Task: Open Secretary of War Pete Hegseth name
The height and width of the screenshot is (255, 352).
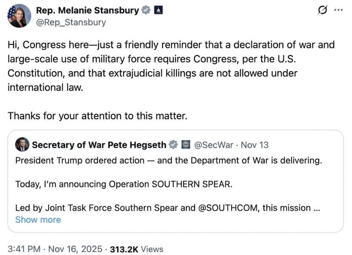Action: pos(99,145)
